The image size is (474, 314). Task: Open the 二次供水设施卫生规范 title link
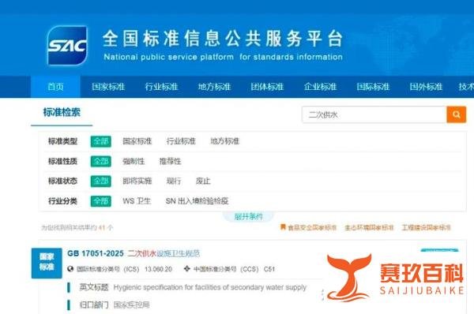pyautogui.click(x=164, y=253)
